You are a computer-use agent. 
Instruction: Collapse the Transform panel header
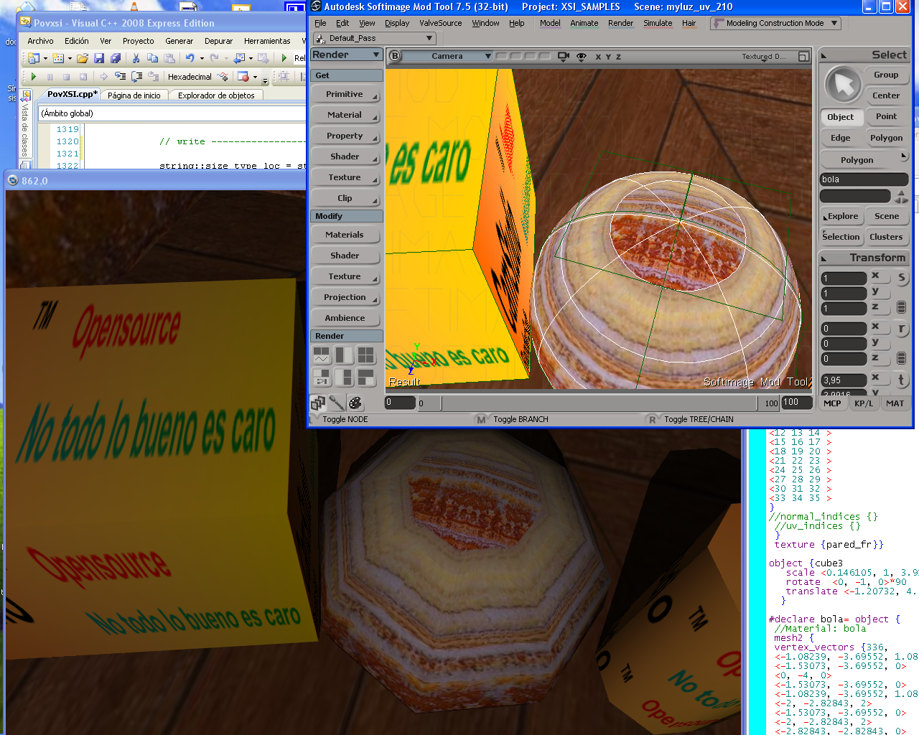(x=864, y=258)
